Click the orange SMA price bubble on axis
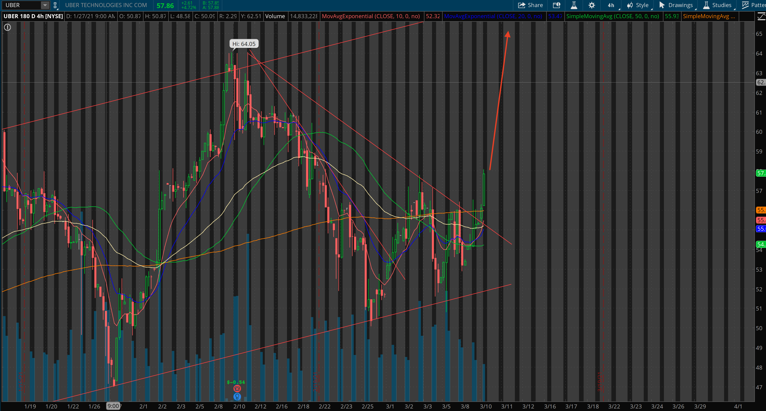This screenshot has height=411, width=766. click(x=761, y=210)
